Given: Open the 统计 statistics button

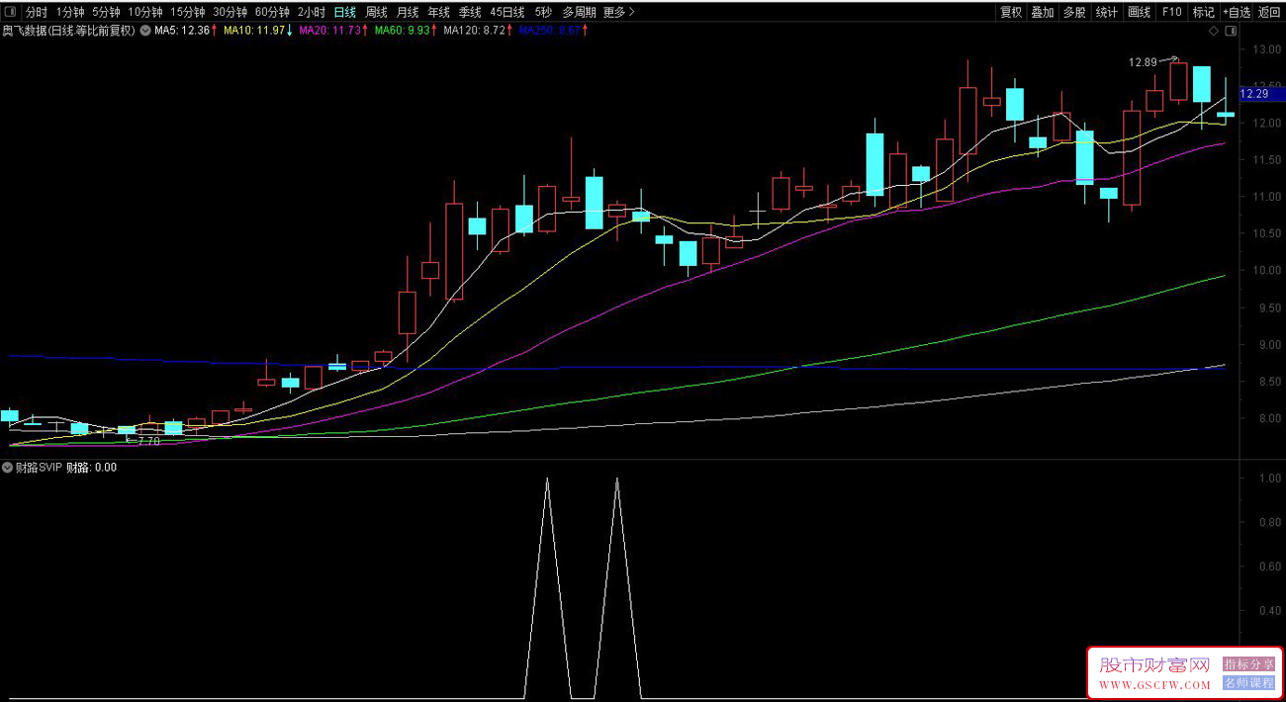Looking at the screenshot, I should [1107, 13].
